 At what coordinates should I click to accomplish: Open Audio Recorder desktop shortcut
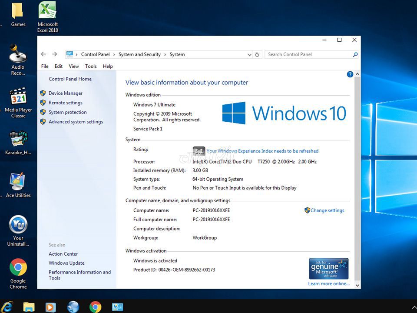pos(18,60)
